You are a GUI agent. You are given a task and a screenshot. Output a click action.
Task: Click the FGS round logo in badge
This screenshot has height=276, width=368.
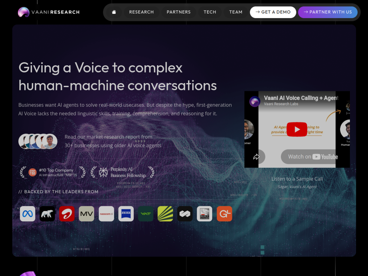coord(32,172)
